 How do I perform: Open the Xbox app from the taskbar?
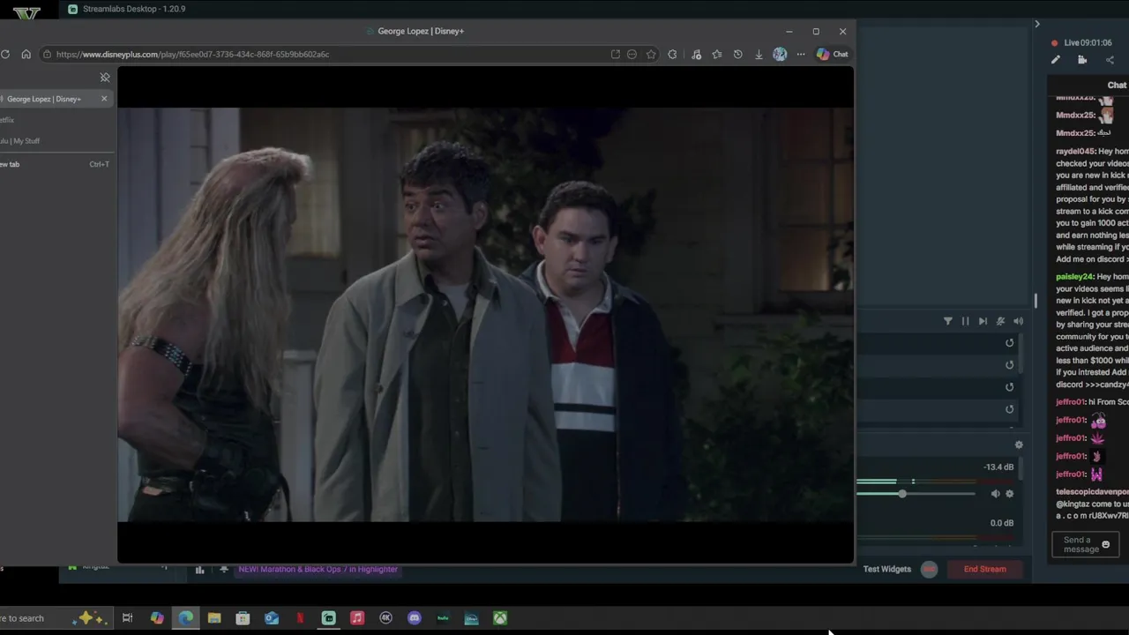tap(500, 618)
